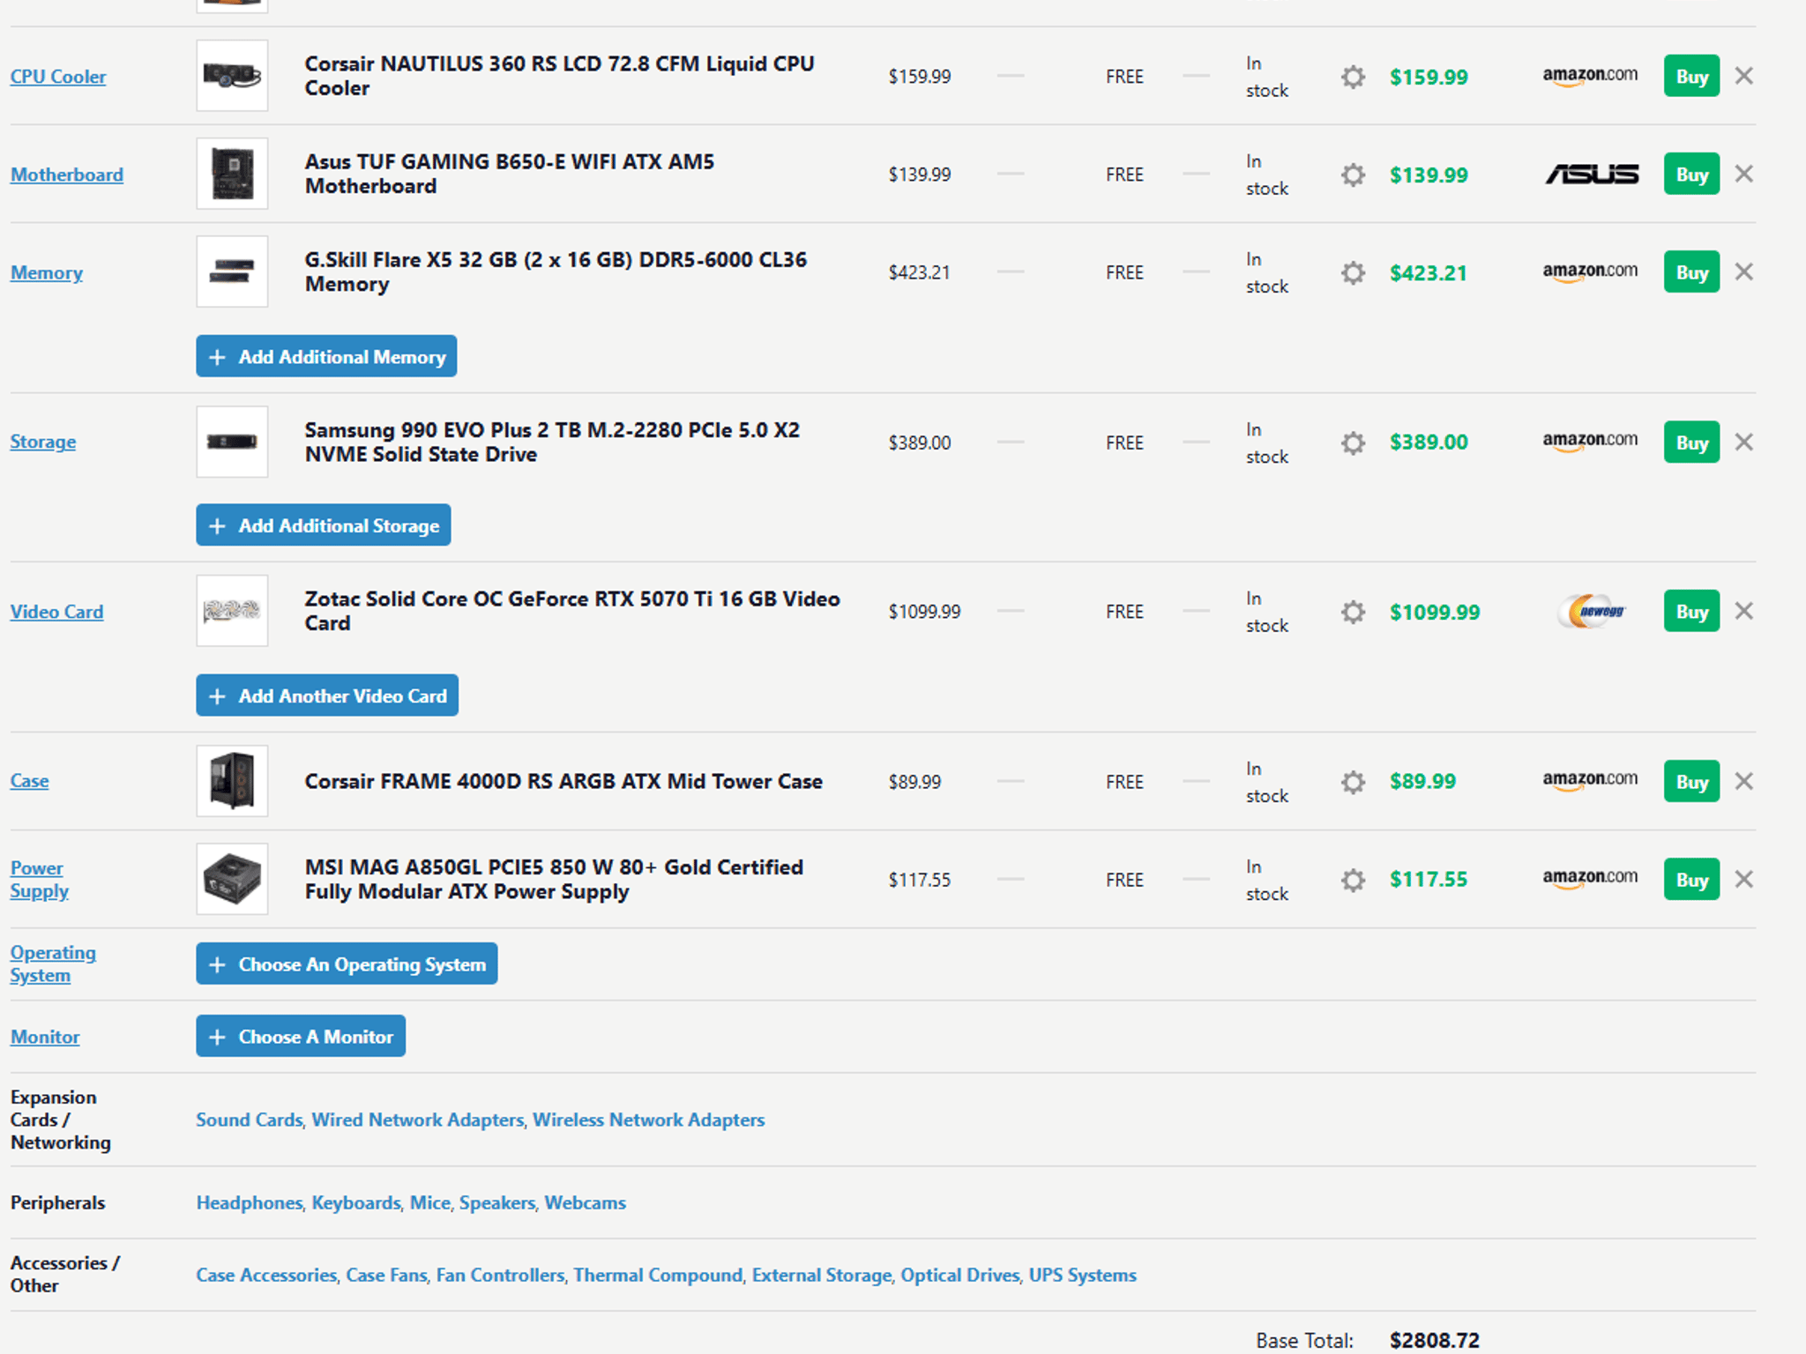This screenshot has height=1354, width=1806.
Task: Remove the Samsung 990 EVO Plus drive
Action: [1743, 442]
